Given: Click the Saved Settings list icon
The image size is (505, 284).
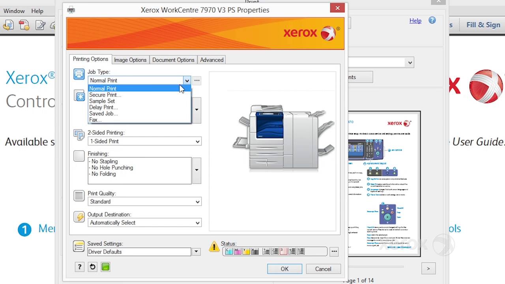Looking at the screenshot, I should click(79, 246).
